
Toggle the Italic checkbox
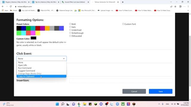[70, 27]
